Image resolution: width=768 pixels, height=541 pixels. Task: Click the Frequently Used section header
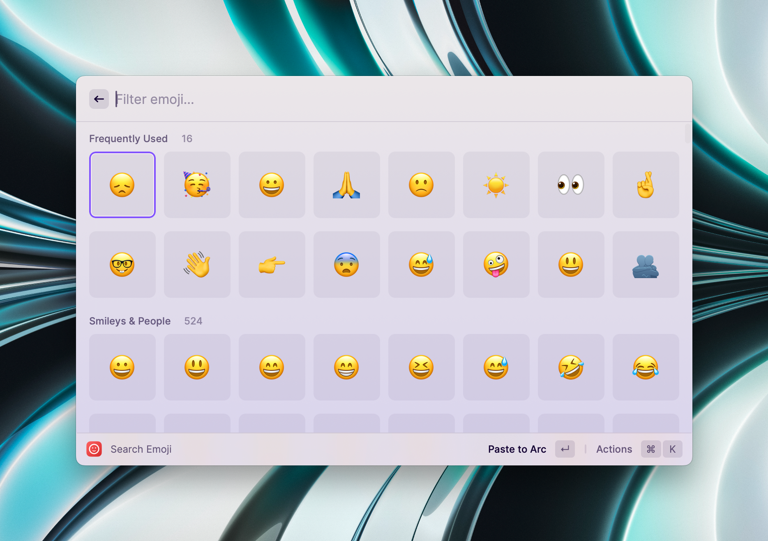click(x=128, y=139)
